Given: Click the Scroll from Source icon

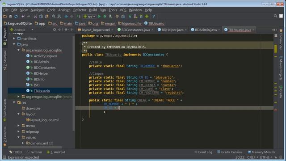Looking at the screenshot, I should click(x=55, y=30).
